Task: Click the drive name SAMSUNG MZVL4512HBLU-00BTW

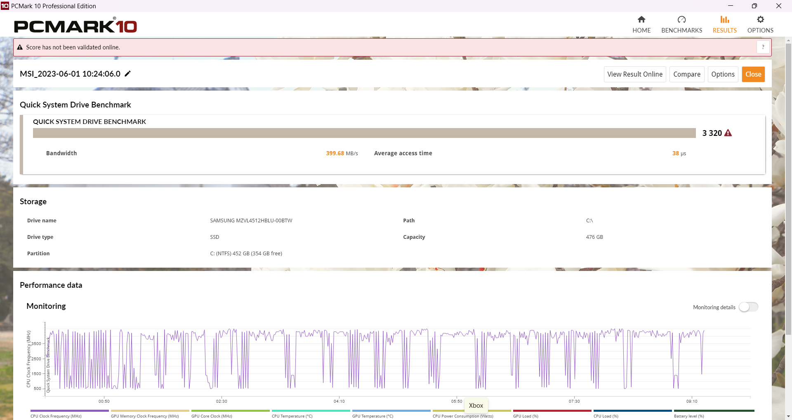Action: point(251,221)
